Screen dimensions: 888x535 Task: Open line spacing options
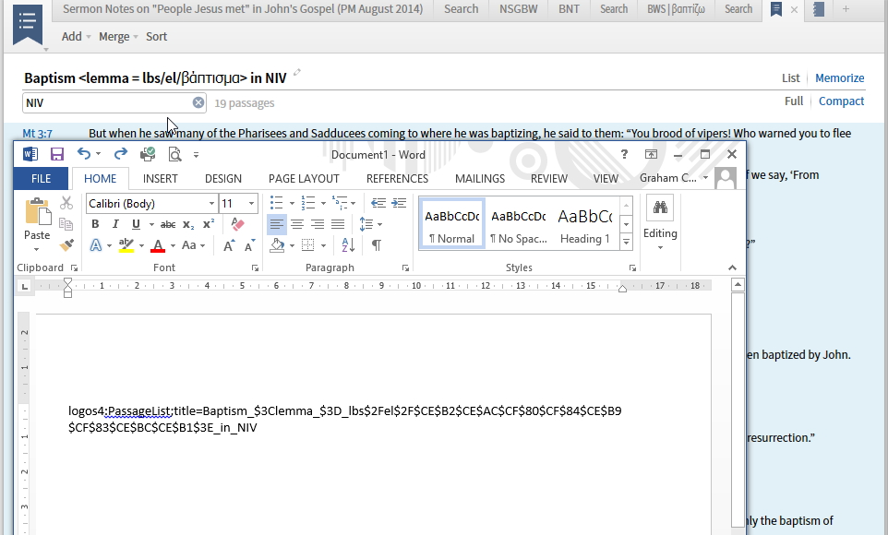[x=370, y=224]
